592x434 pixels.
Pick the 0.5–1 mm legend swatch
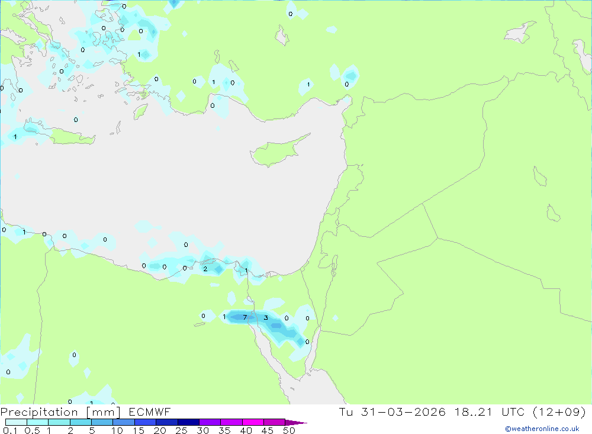point(38,422)
